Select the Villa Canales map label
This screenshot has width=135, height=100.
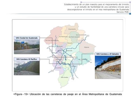click(65, 77)
